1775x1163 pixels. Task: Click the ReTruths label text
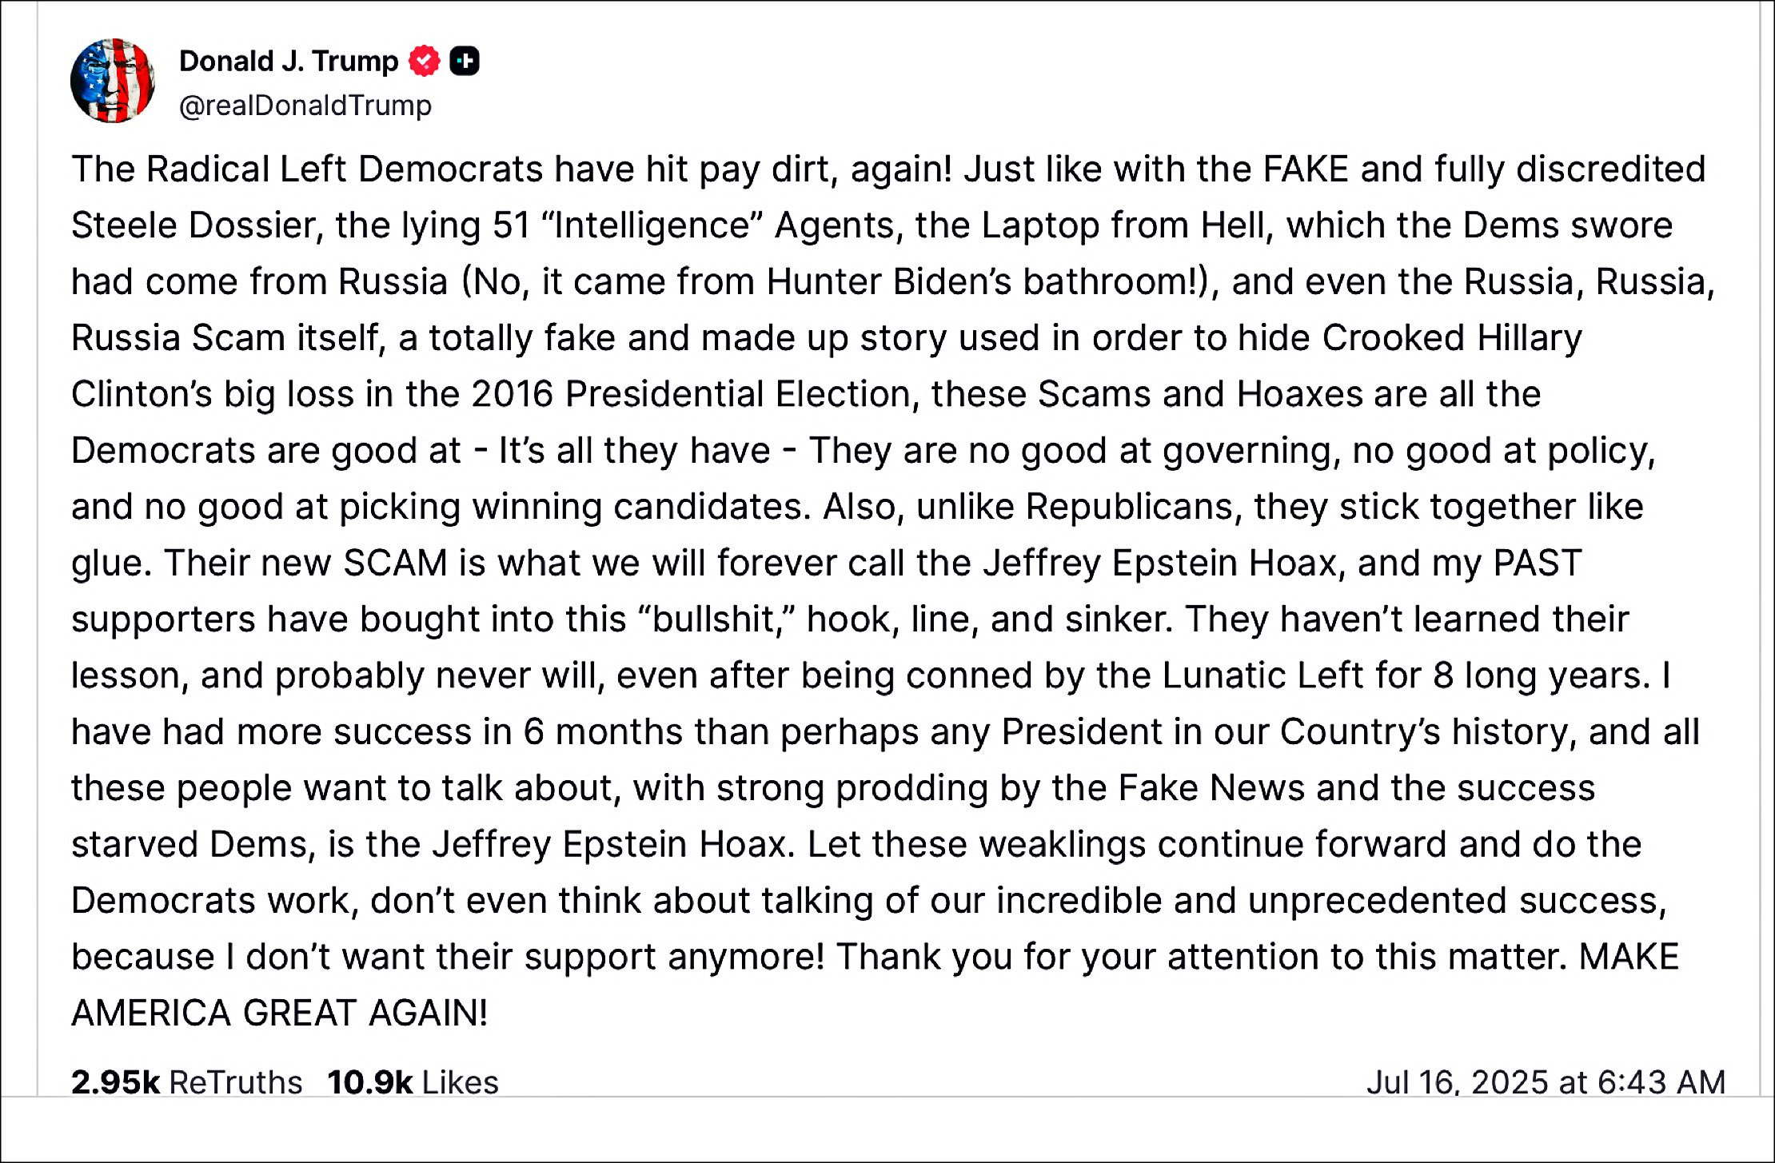pos(236,1081)
